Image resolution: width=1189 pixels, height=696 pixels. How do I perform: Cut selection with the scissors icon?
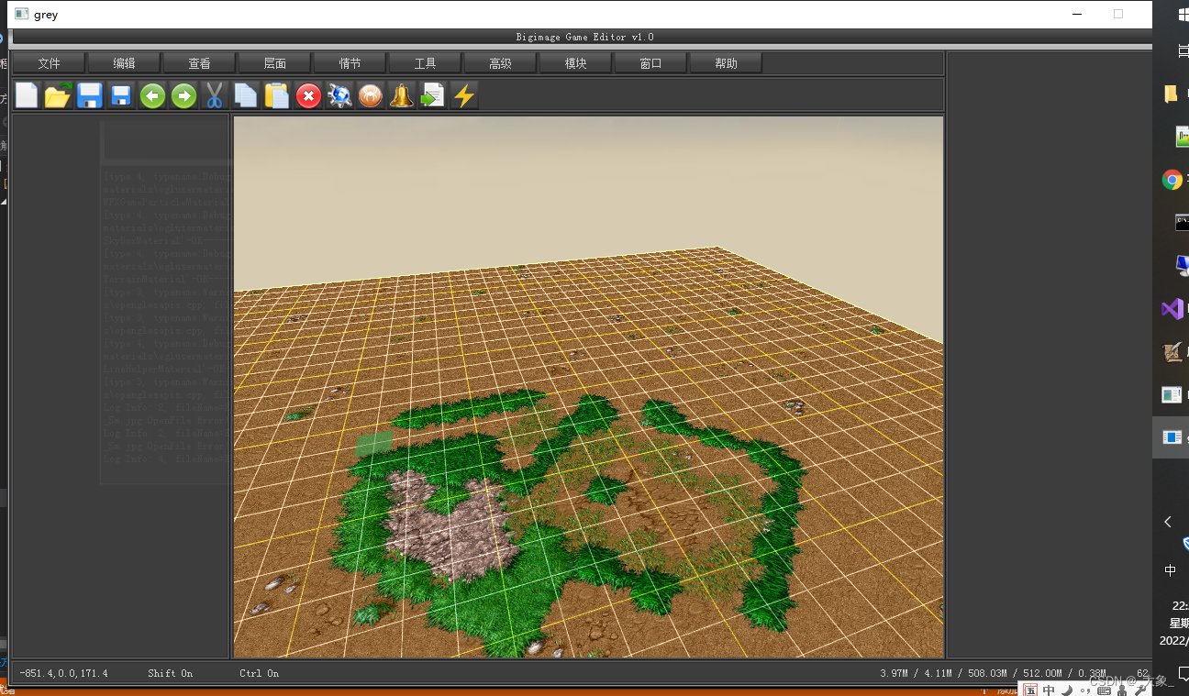(215, 95)
